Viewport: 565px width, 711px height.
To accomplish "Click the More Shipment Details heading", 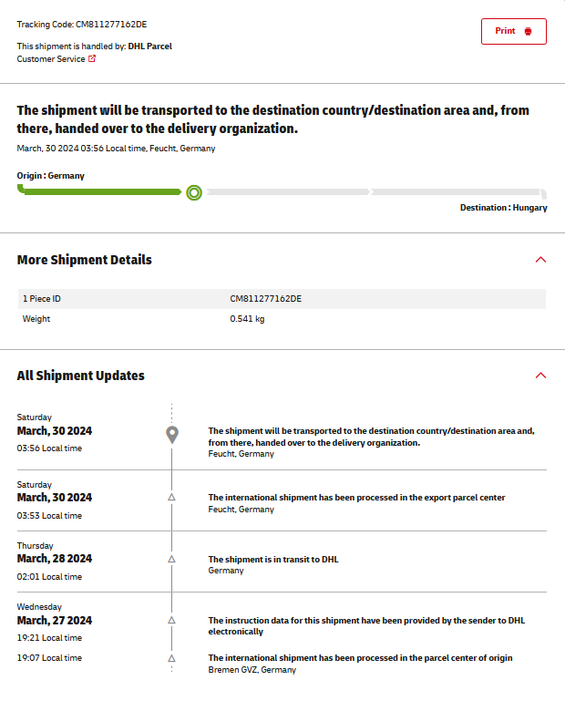I will click(x=85, y=260).
